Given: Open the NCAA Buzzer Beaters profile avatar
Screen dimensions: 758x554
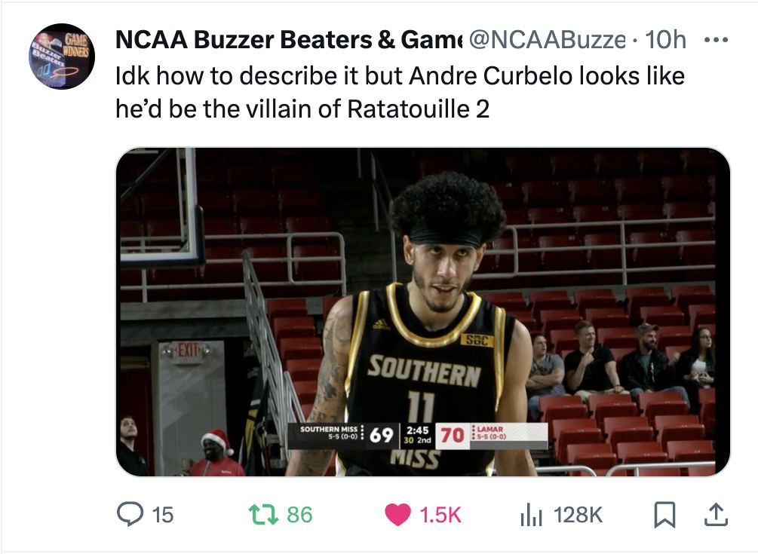Looking at the screenshot, I should coord(62,57).
